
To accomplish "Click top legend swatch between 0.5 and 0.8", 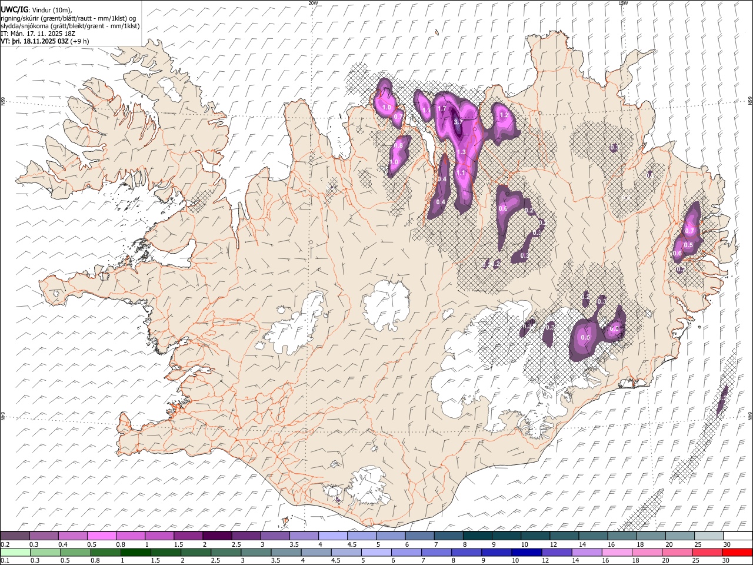I will [x=102, y=536].
